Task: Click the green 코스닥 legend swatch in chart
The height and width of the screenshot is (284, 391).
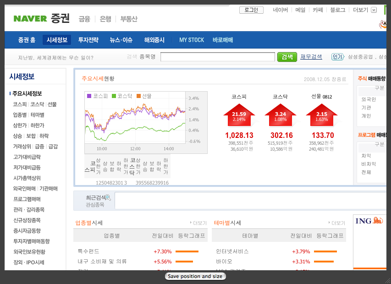Action: click(x=114, y=96)
